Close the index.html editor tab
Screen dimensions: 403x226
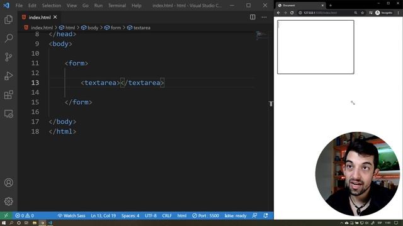pyautogui.click(x=55, y=17)
